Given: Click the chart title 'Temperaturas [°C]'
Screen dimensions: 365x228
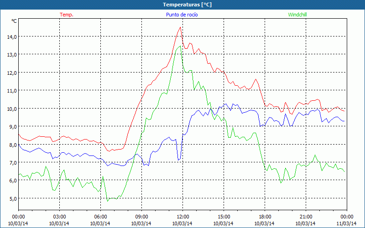Looking at the screenshot, I should [187, 5].
